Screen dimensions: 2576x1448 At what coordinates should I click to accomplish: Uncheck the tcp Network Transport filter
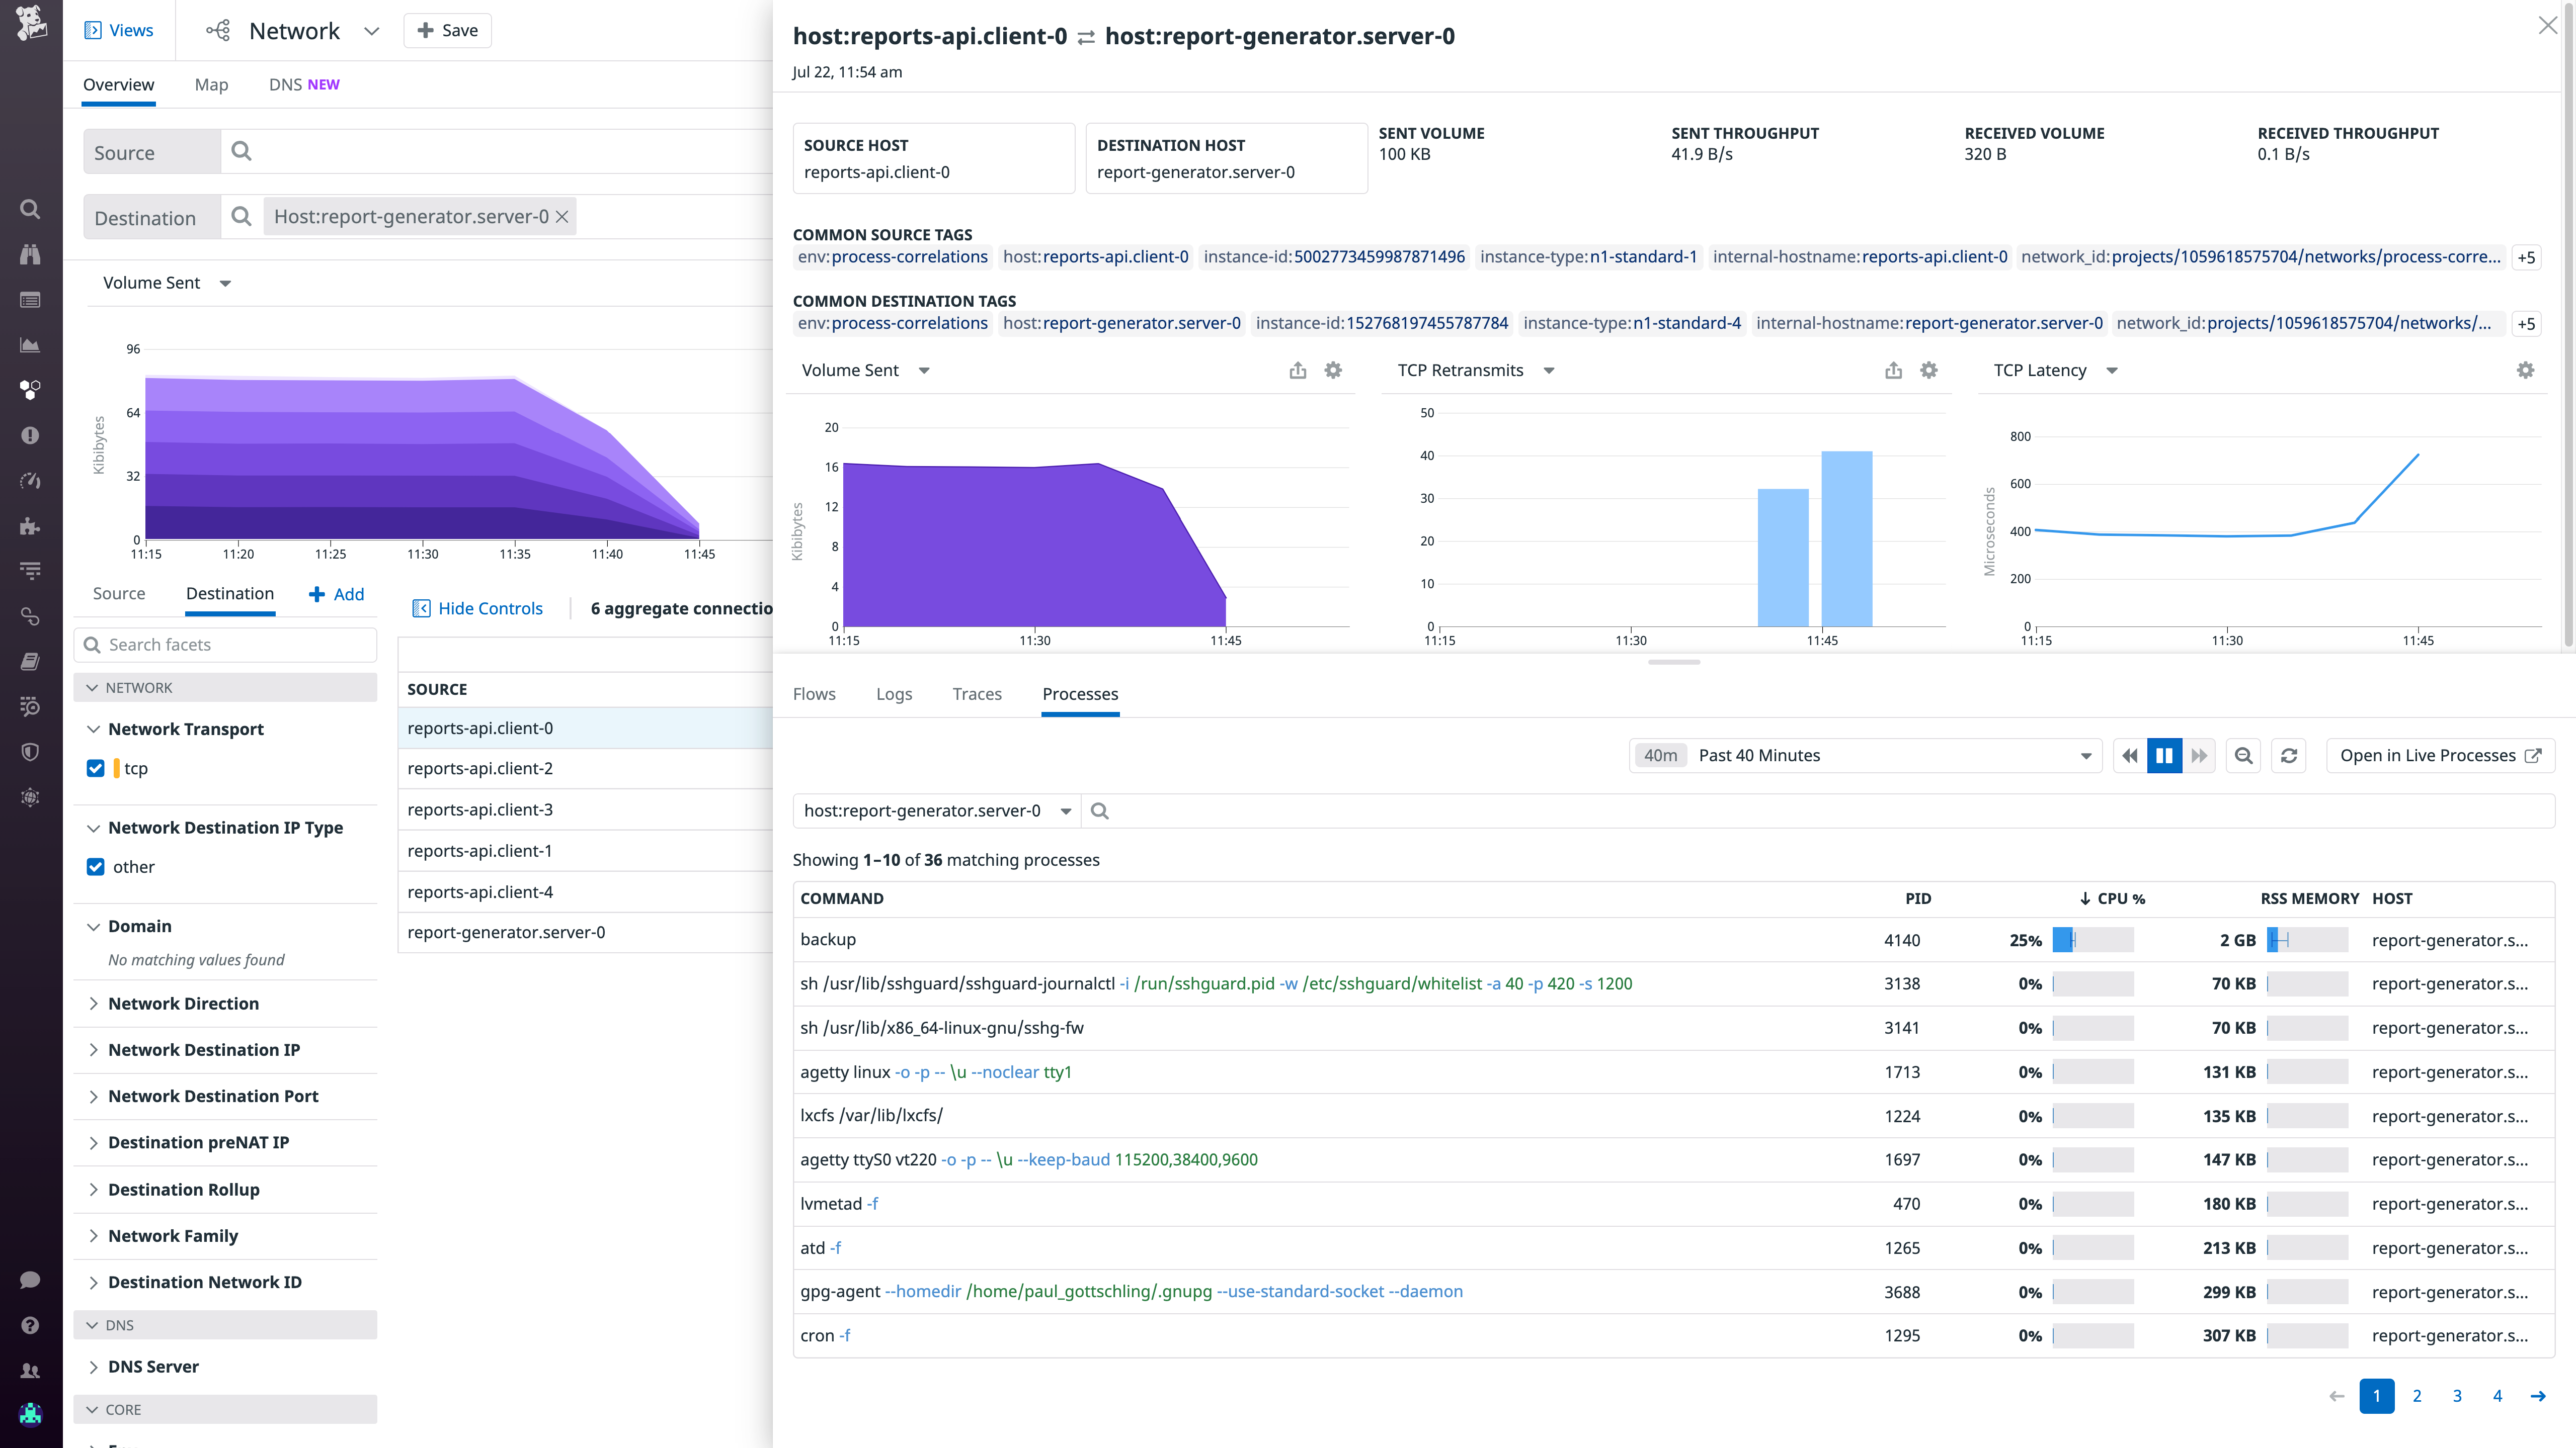[95, 767]
